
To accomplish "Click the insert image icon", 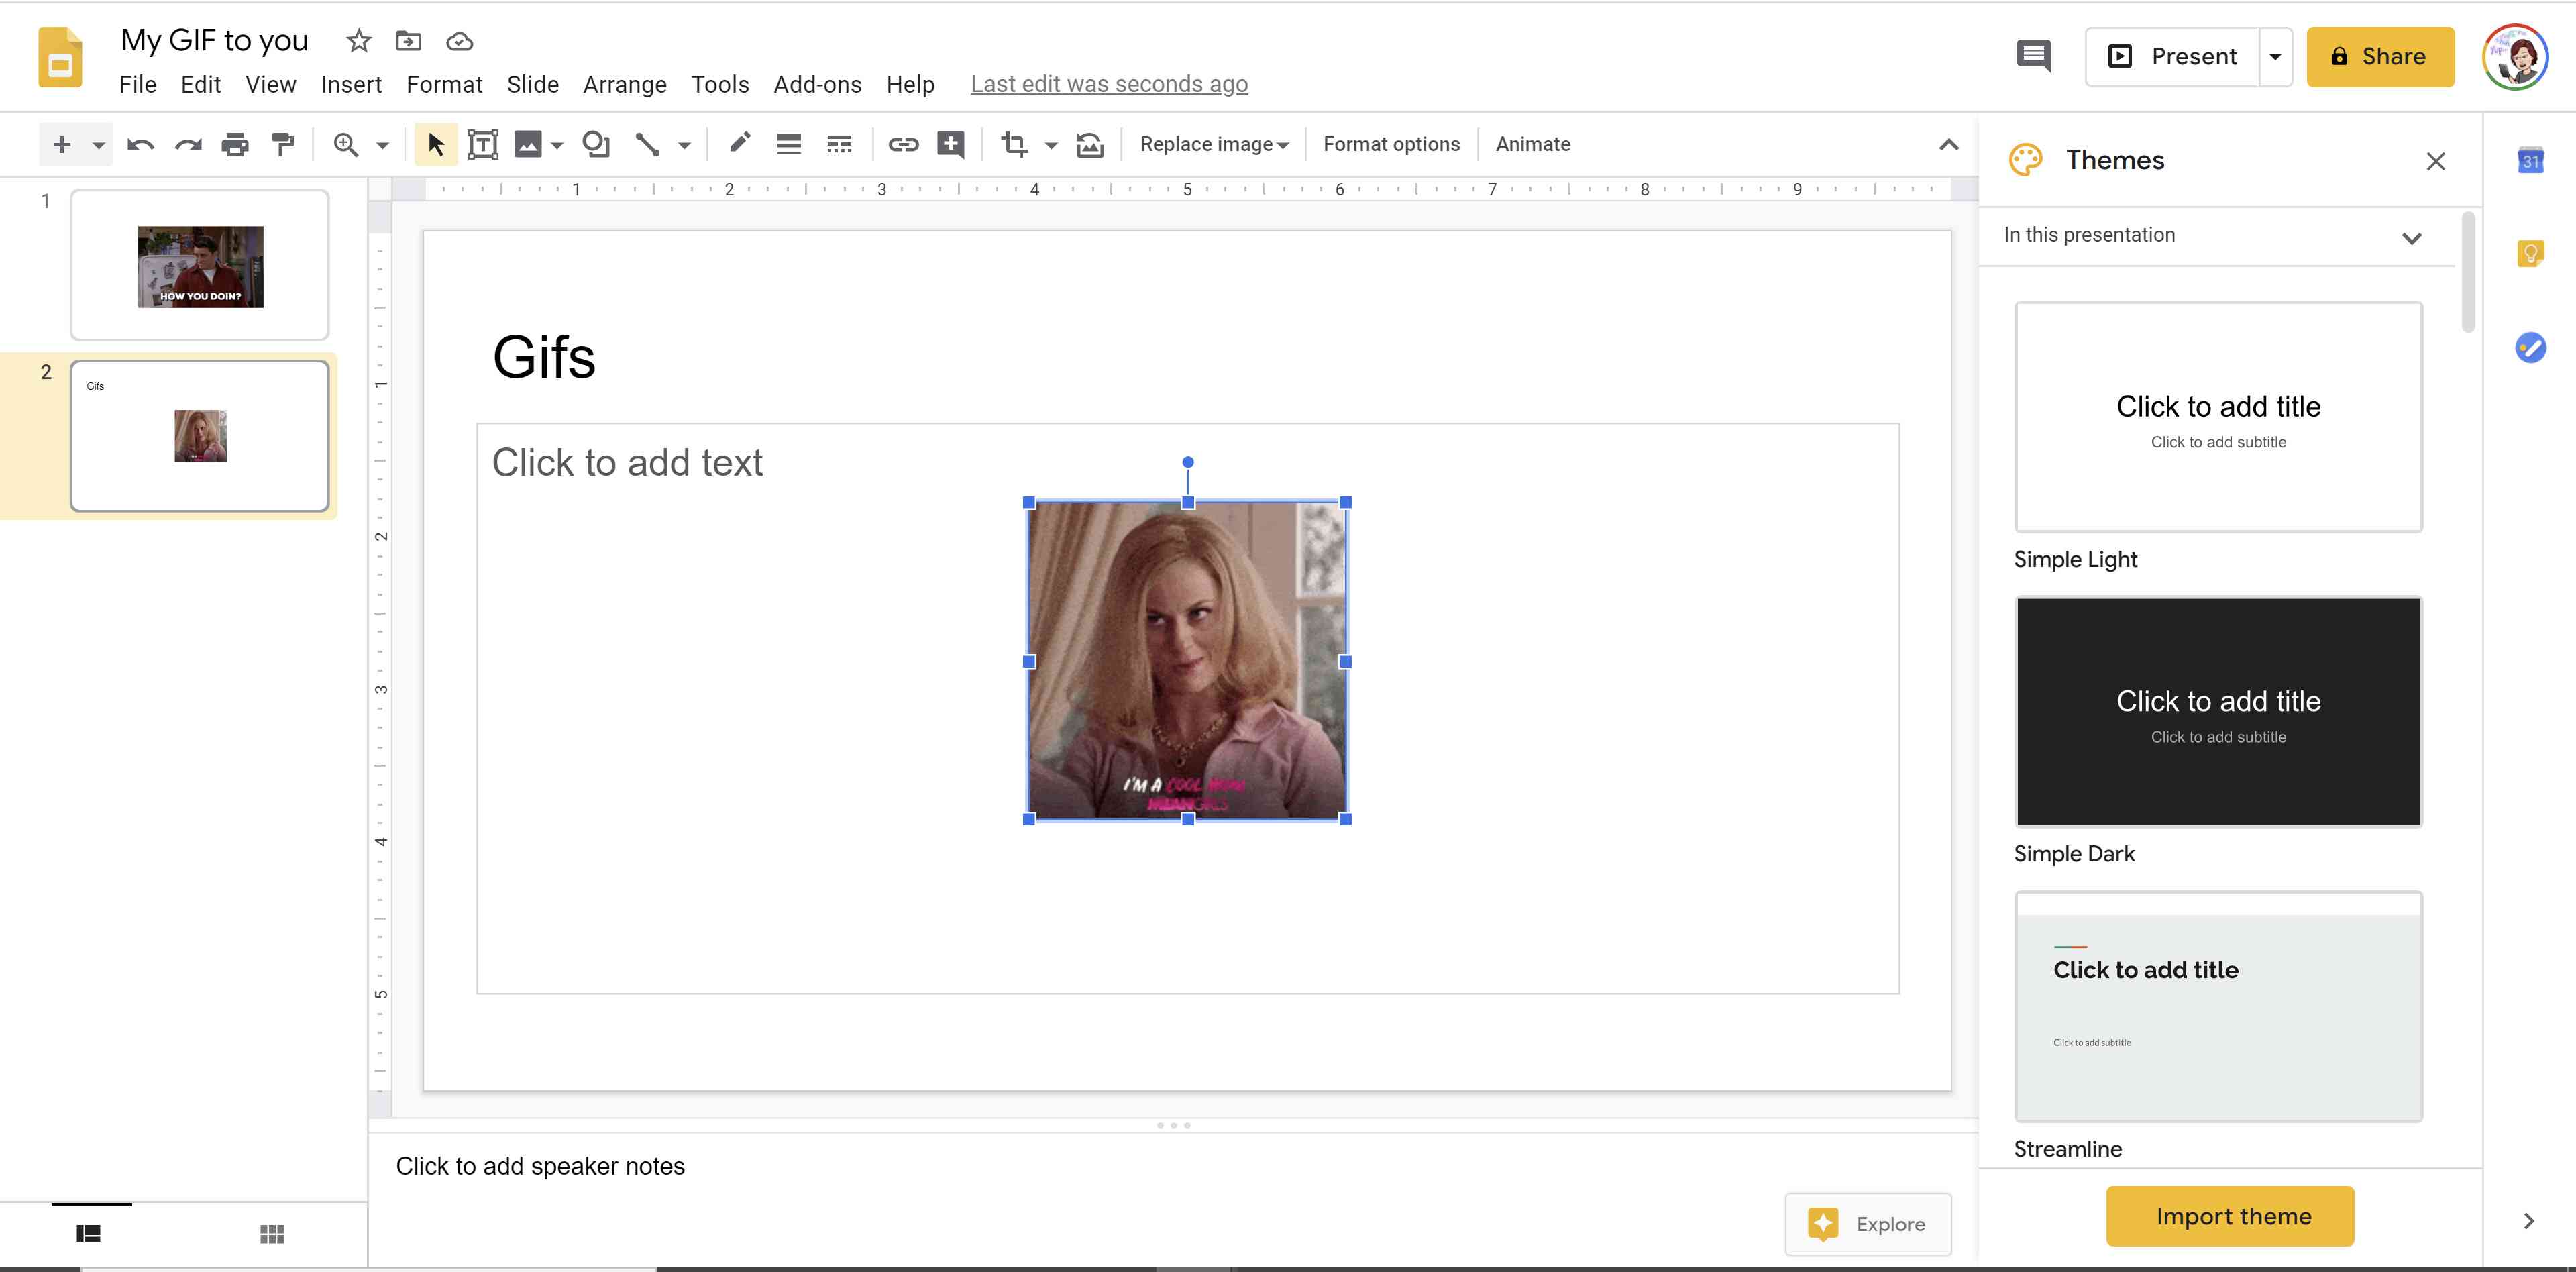I will pos(528,145).
